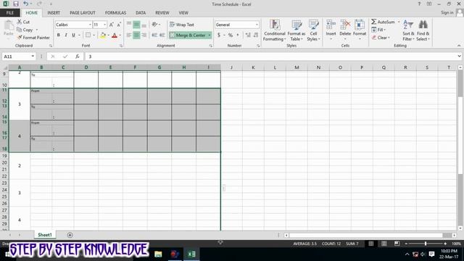
Task: Toggle Middle Align in the alignment group
Action: click(136, 25)
